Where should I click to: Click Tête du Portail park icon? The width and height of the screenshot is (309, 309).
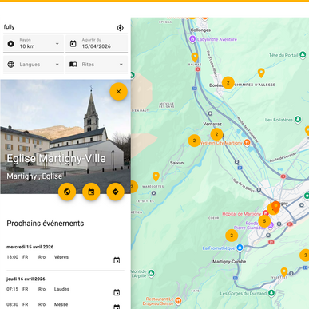click(303, 55)
